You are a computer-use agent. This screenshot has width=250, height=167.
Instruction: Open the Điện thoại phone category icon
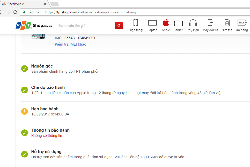[x=136, y=22]
